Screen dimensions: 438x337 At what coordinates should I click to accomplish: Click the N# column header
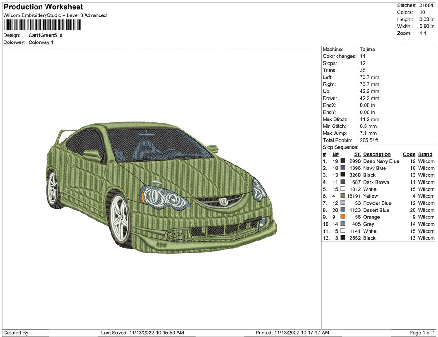click(x=335, y=154)
